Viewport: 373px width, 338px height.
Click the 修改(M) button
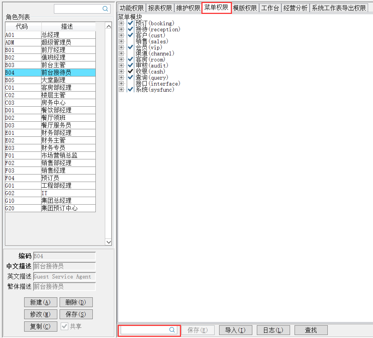click(x=41, y=314)
